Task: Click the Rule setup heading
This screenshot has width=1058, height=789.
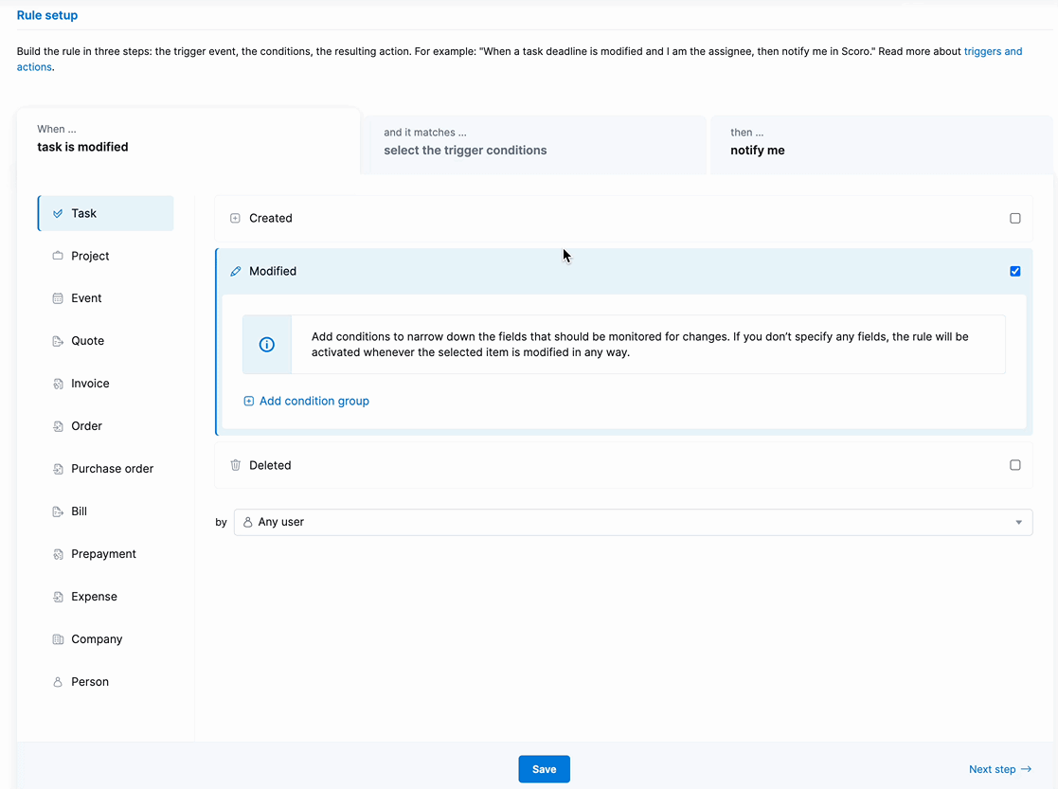Action: tap(47, 15)
